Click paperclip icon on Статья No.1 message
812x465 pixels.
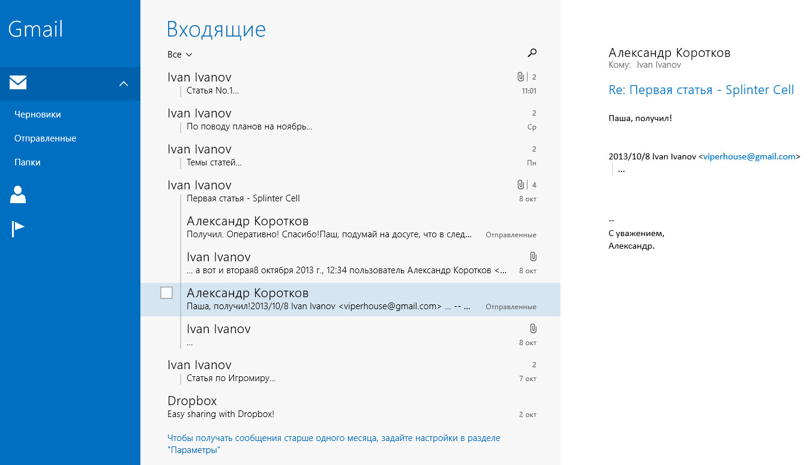pyautogui.click(x=520, y=77)
